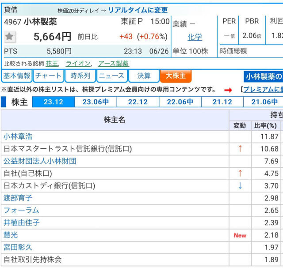Switch to the 22.12 period
The image size is (283, 268).
(x=138, y=102)
